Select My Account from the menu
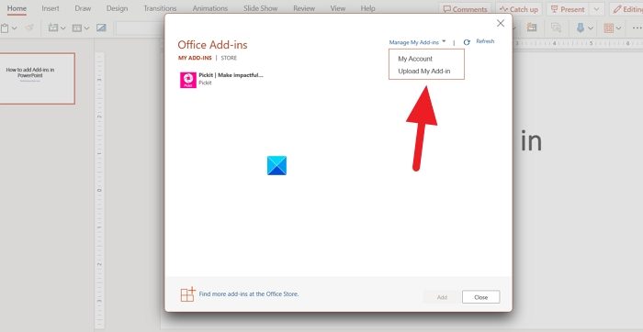Image resolution: width=643 pixels, height=332 pixels. 415,59
